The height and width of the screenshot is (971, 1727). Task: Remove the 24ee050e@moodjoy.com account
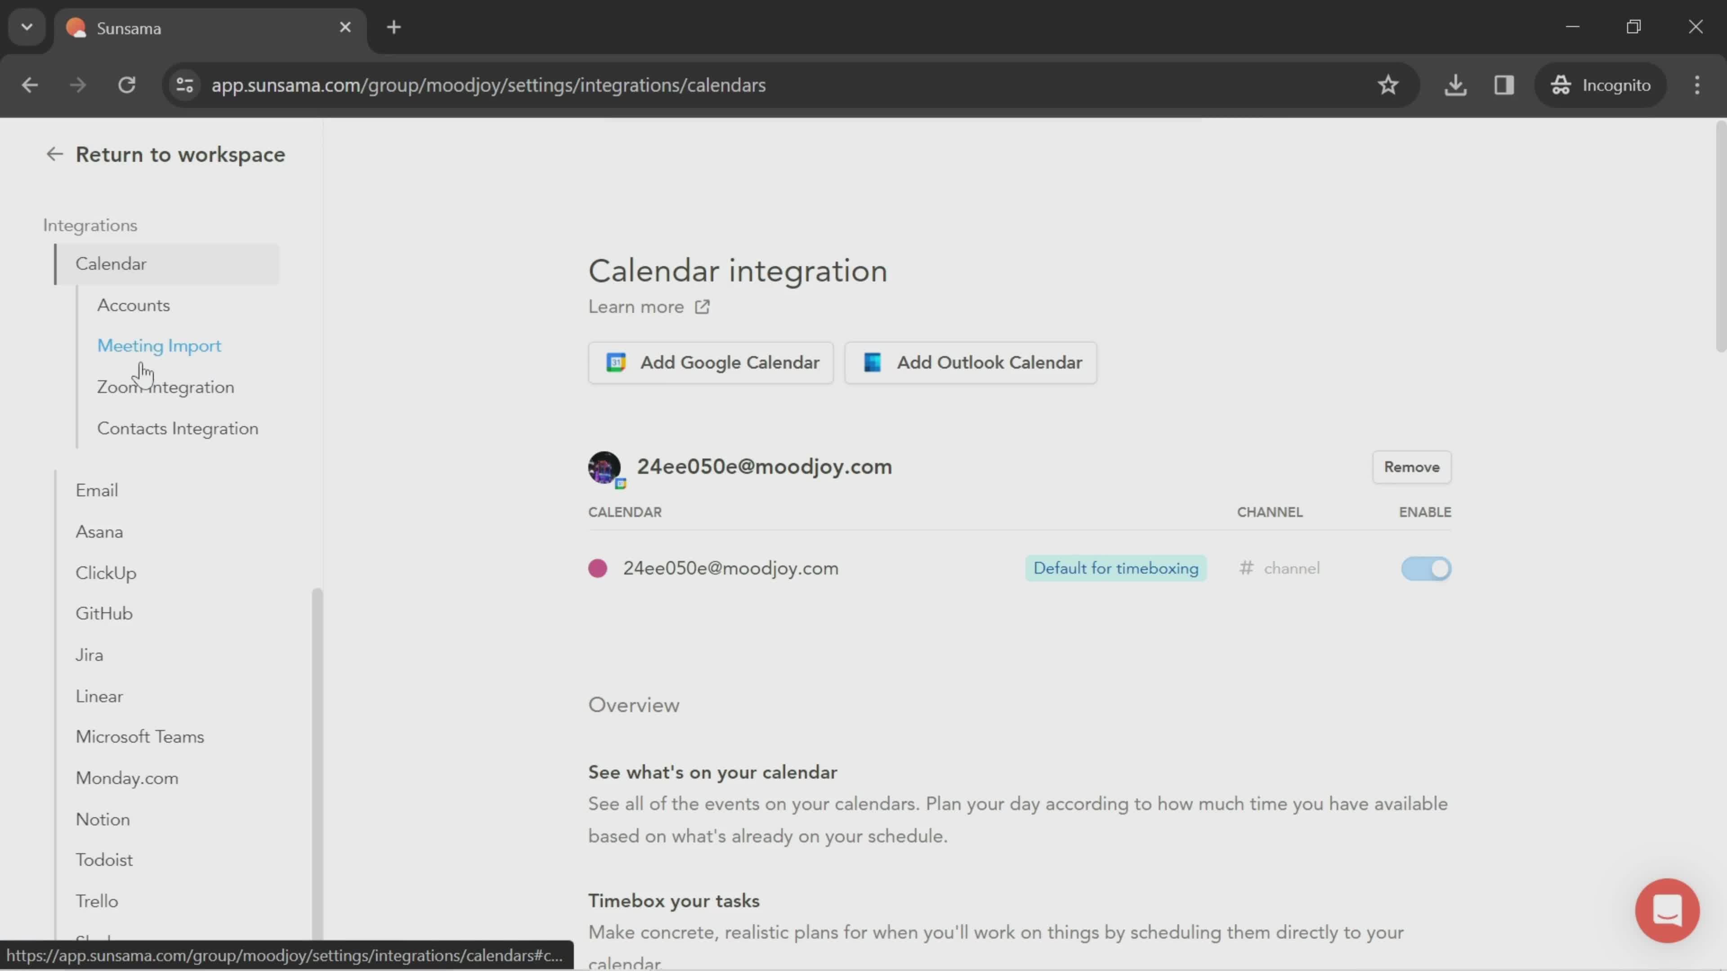[x=1411, y=467]
